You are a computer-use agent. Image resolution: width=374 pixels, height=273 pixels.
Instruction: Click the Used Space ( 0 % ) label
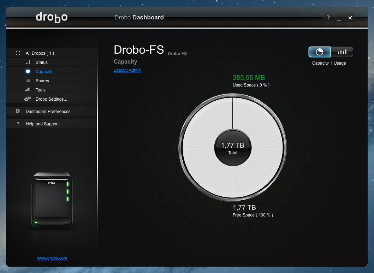(251, 85)
